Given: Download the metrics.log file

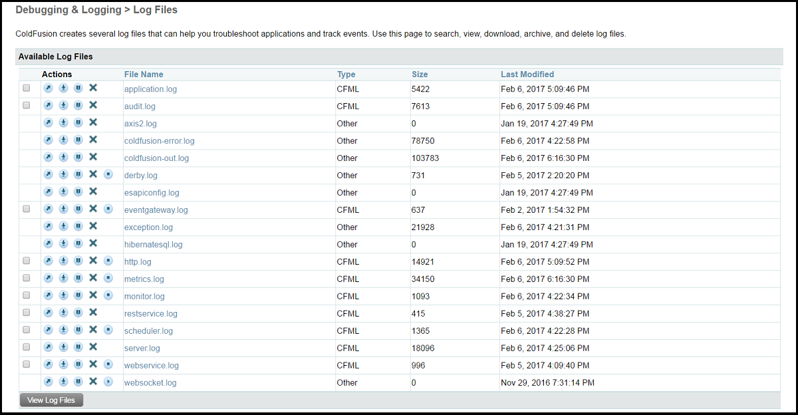Looking at the screenshot, I should [63, 278].
